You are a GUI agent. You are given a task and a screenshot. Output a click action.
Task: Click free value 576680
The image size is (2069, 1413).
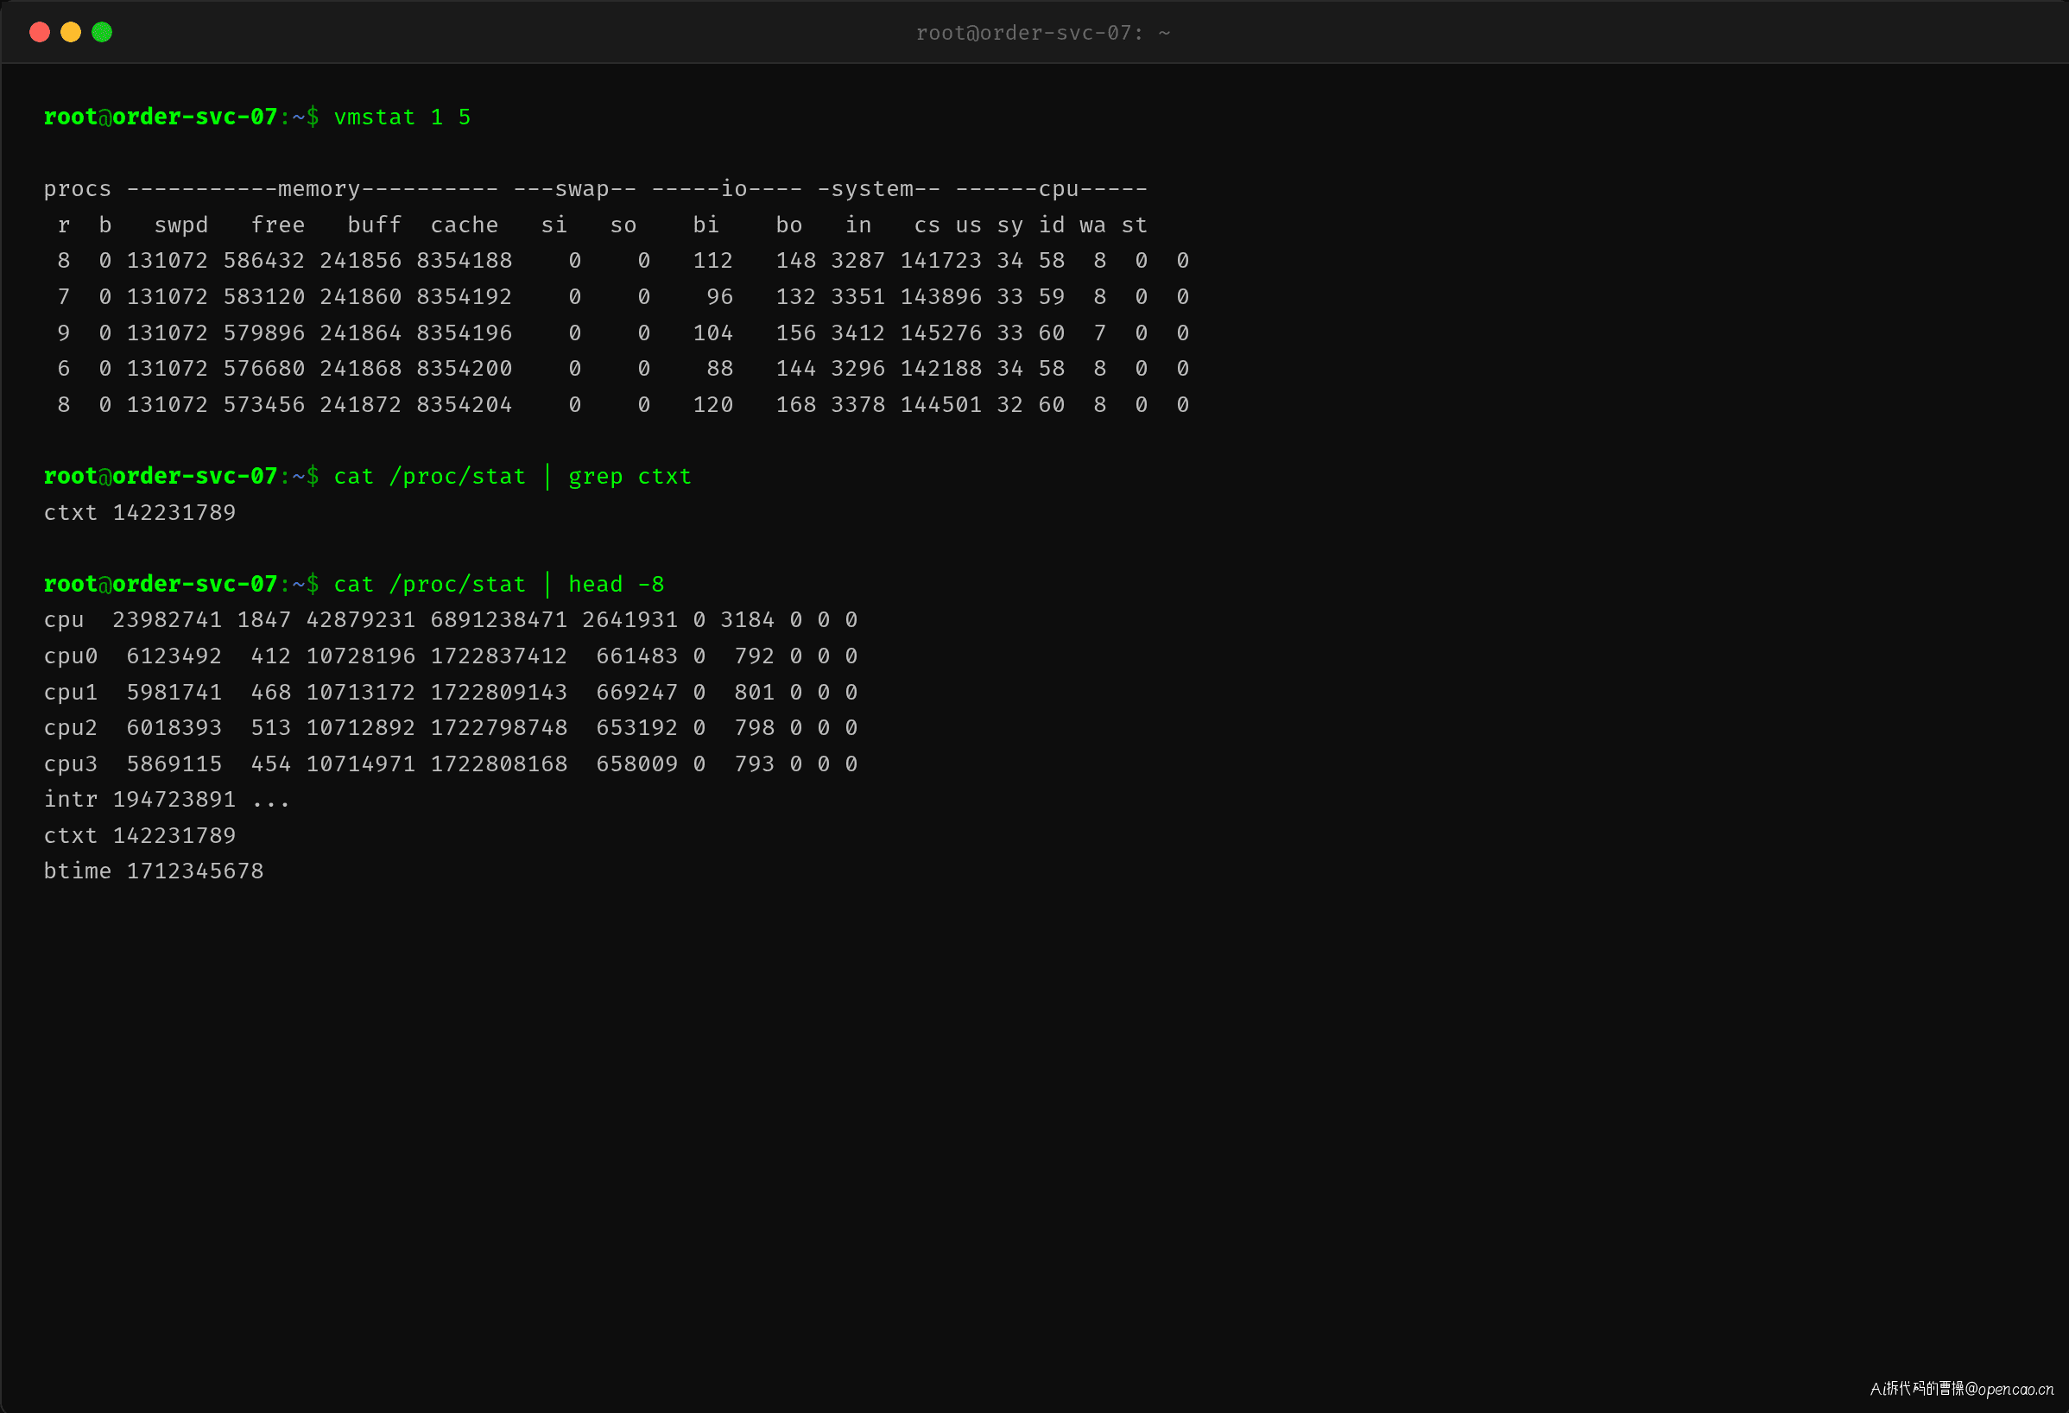click(264, 369)
